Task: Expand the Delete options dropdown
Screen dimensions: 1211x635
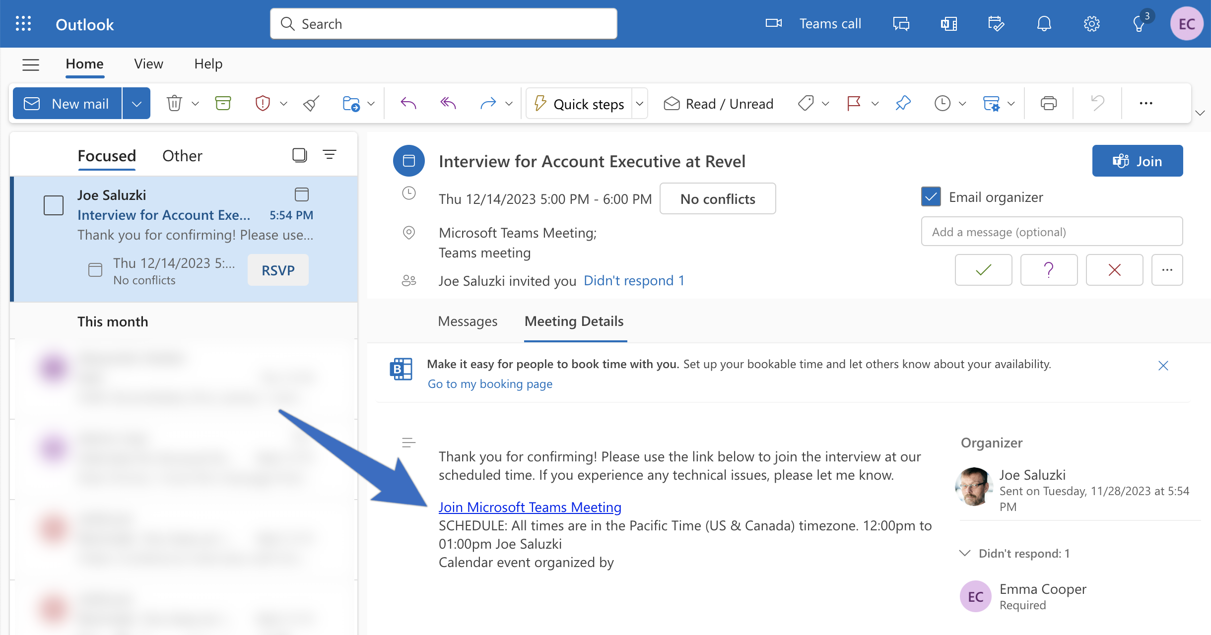Action: point(195,103)
